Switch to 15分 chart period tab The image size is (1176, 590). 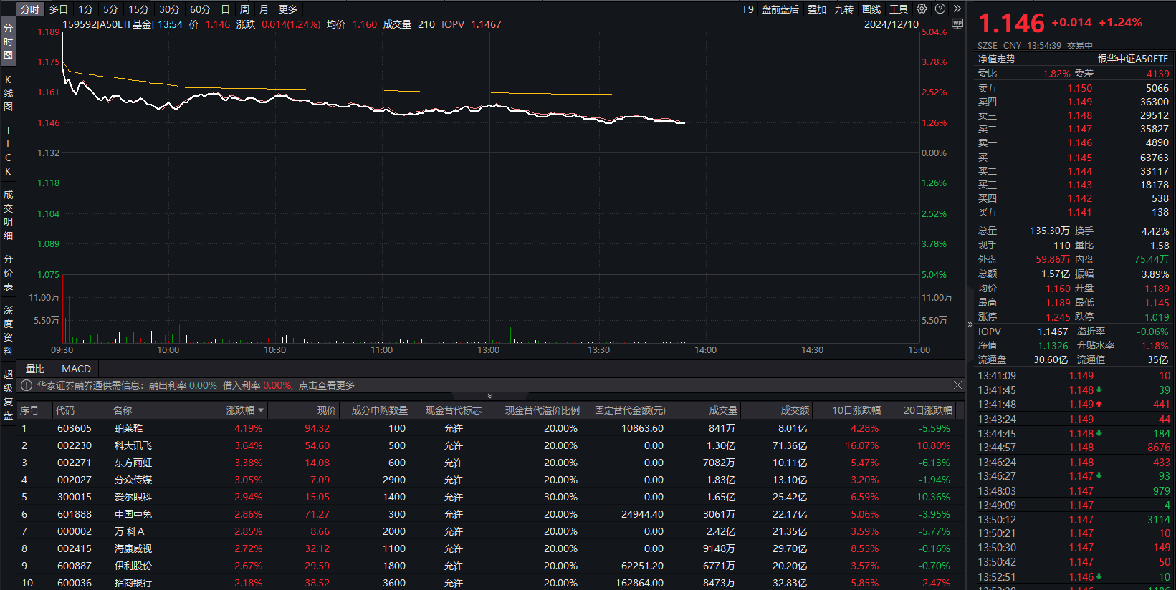tap(138, 9)
